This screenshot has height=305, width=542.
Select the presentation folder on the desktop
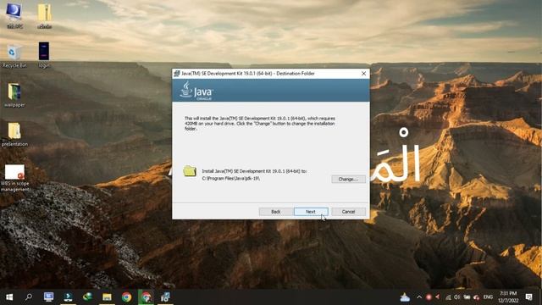pyautogui.click(x=14, y=134)
